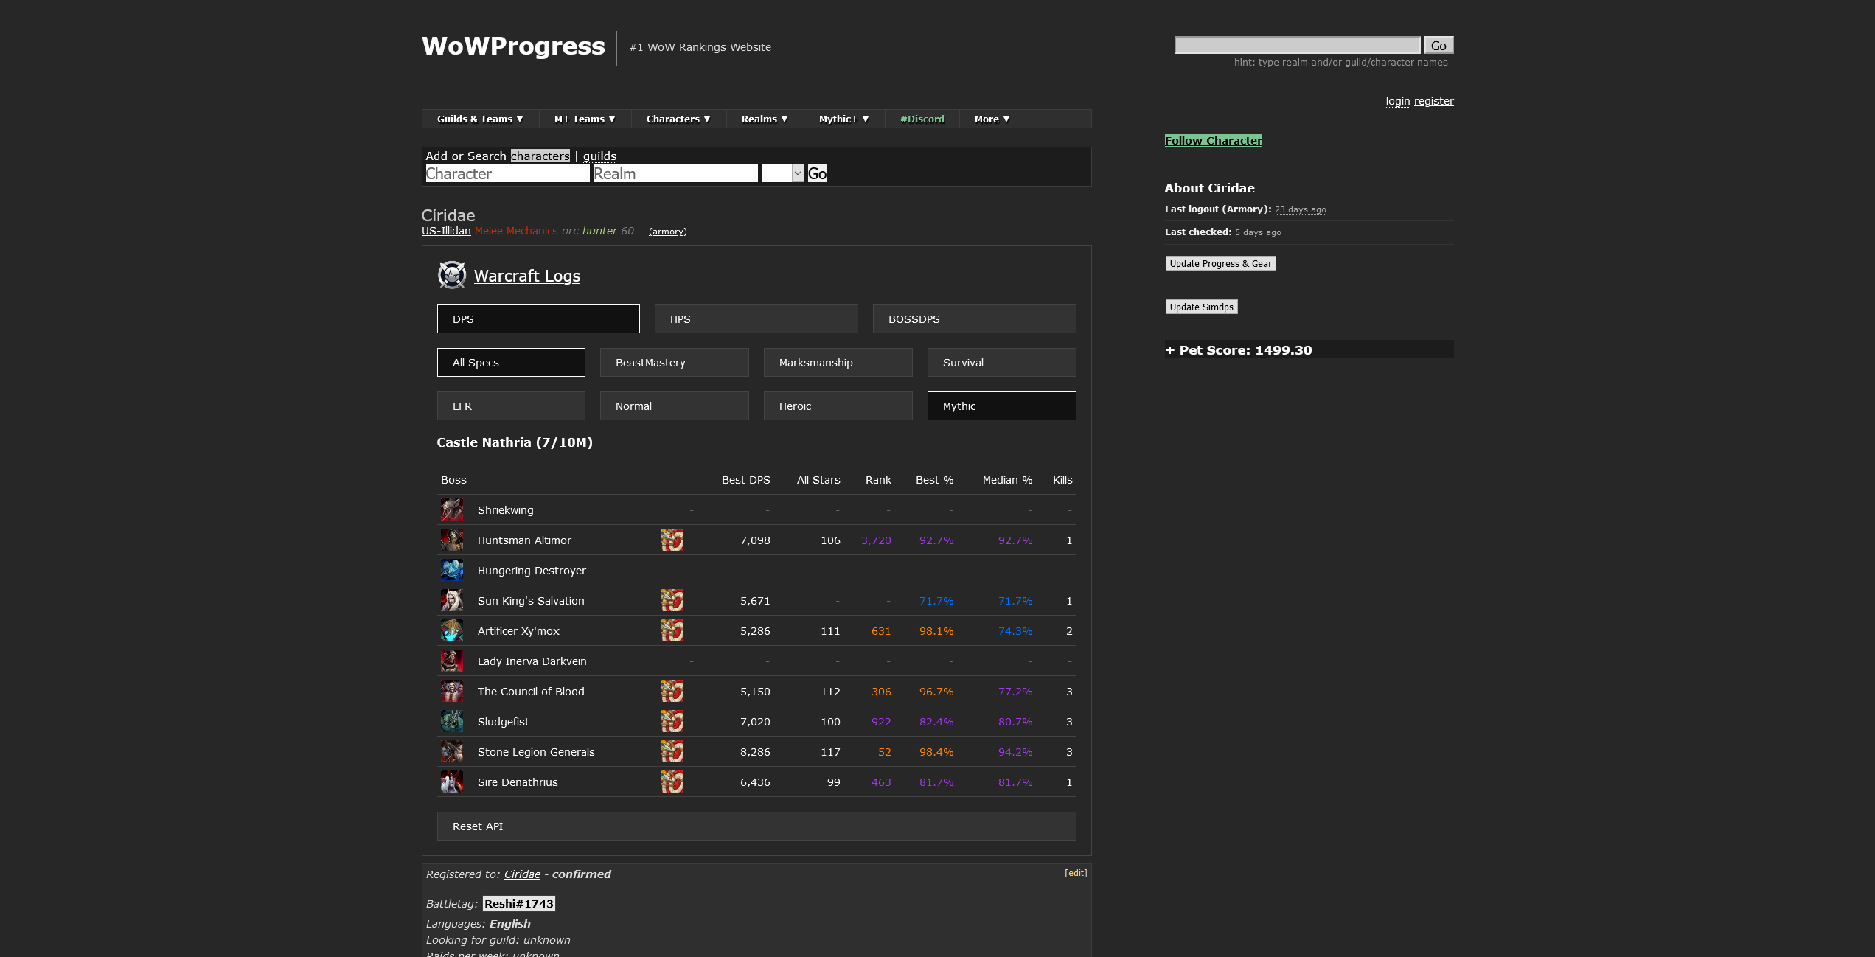The height and width of the screenshot is (957, 1875).
Task: Click the Warcraft Logs logo icon
Action: [451, 275]
